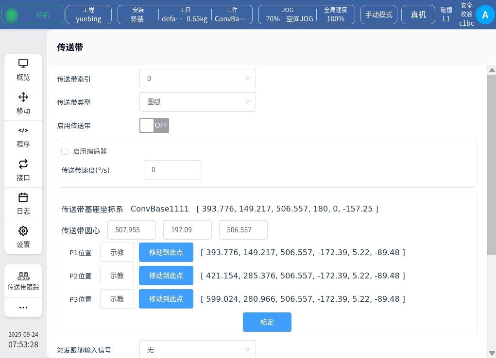
Task: Click the 传送带速度 input field
Action: 172,170
